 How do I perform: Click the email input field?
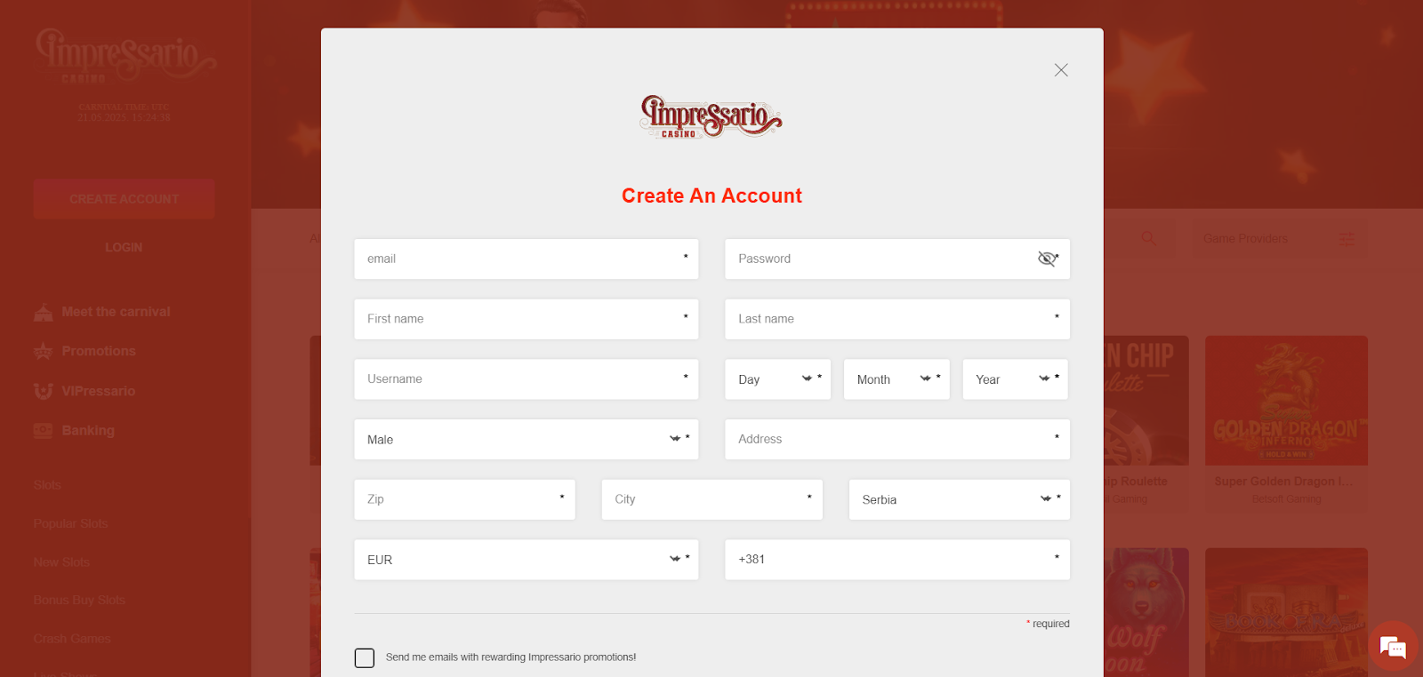click(527, 259)
